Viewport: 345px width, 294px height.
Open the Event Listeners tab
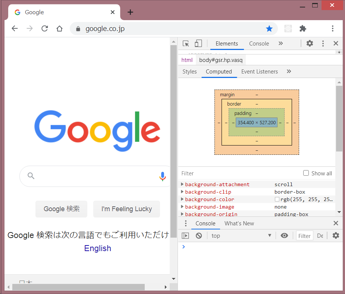click(x=260, y=72)
